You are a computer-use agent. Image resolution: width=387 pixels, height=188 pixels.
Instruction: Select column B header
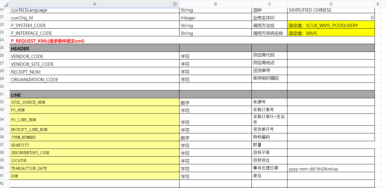pos(216,4)
